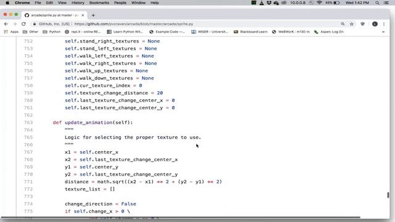Reload the page with the refresh icon
Screen dimensions: 395x222
[x=23, y=24]
